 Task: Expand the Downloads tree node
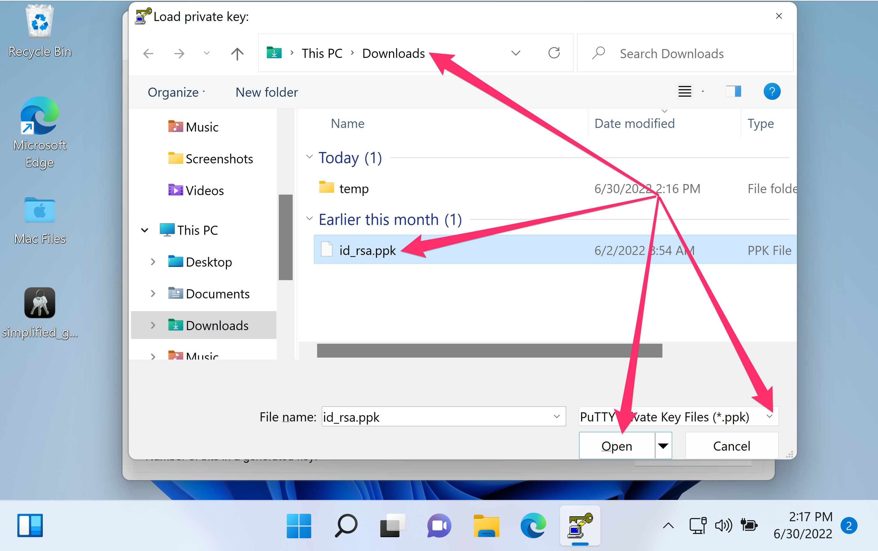pyautogui.click(x=153, y=326)
